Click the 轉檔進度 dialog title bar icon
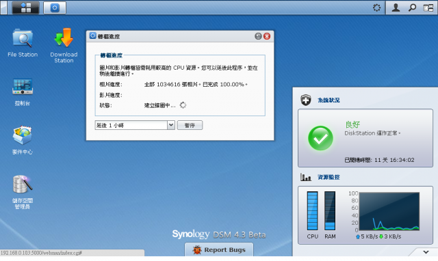Viewport: 438px width, 261px height. (x=93, y=36)
